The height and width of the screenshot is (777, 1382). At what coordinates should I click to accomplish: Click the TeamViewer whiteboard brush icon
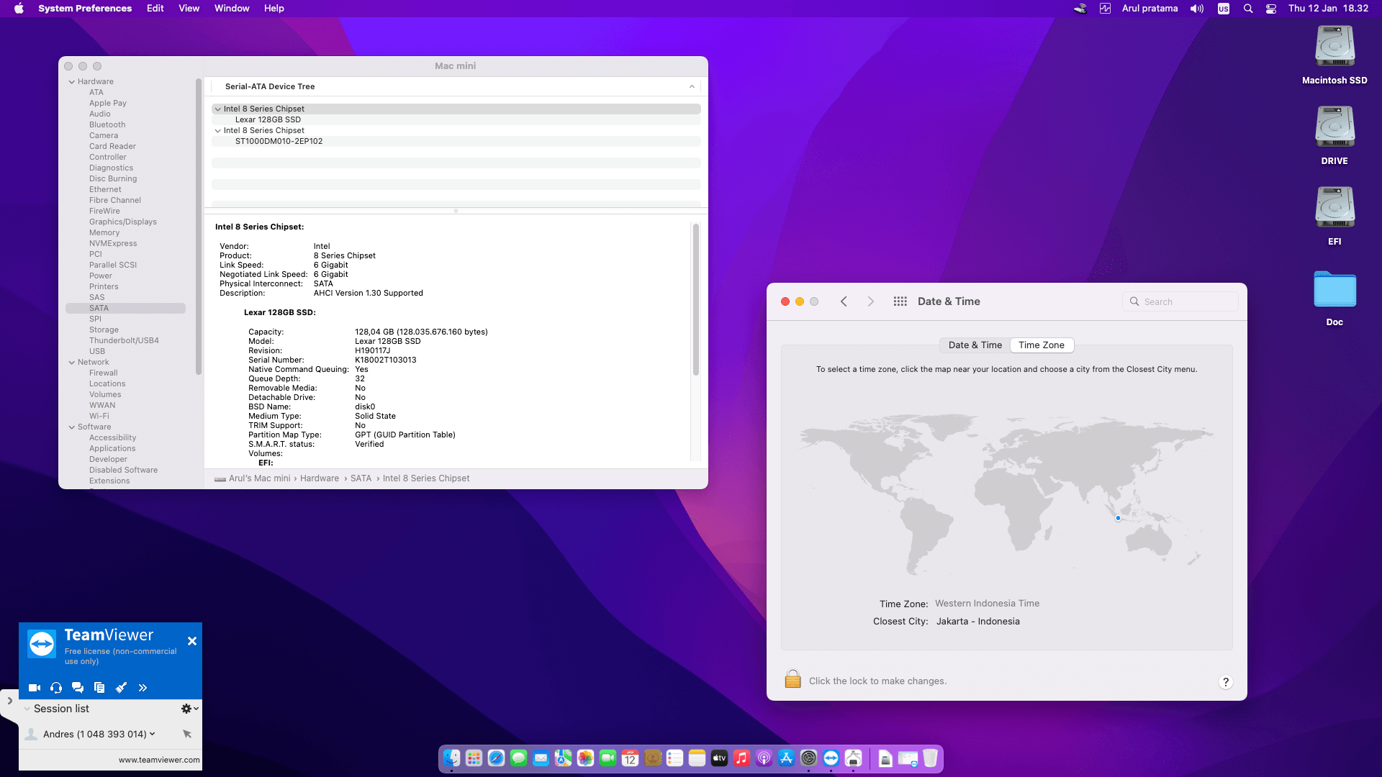tap(121, 688)
